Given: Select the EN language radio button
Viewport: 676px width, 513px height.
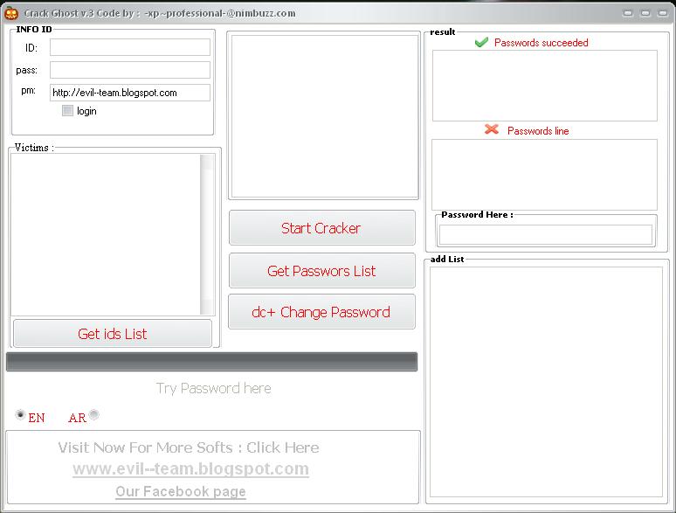Looking at the screenshot, I should (21, 415).
